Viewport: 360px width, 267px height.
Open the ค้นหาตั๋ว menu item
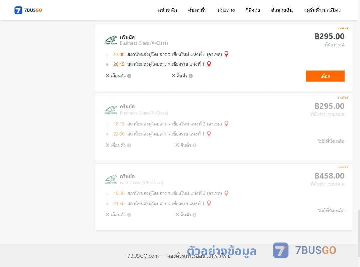197,10
